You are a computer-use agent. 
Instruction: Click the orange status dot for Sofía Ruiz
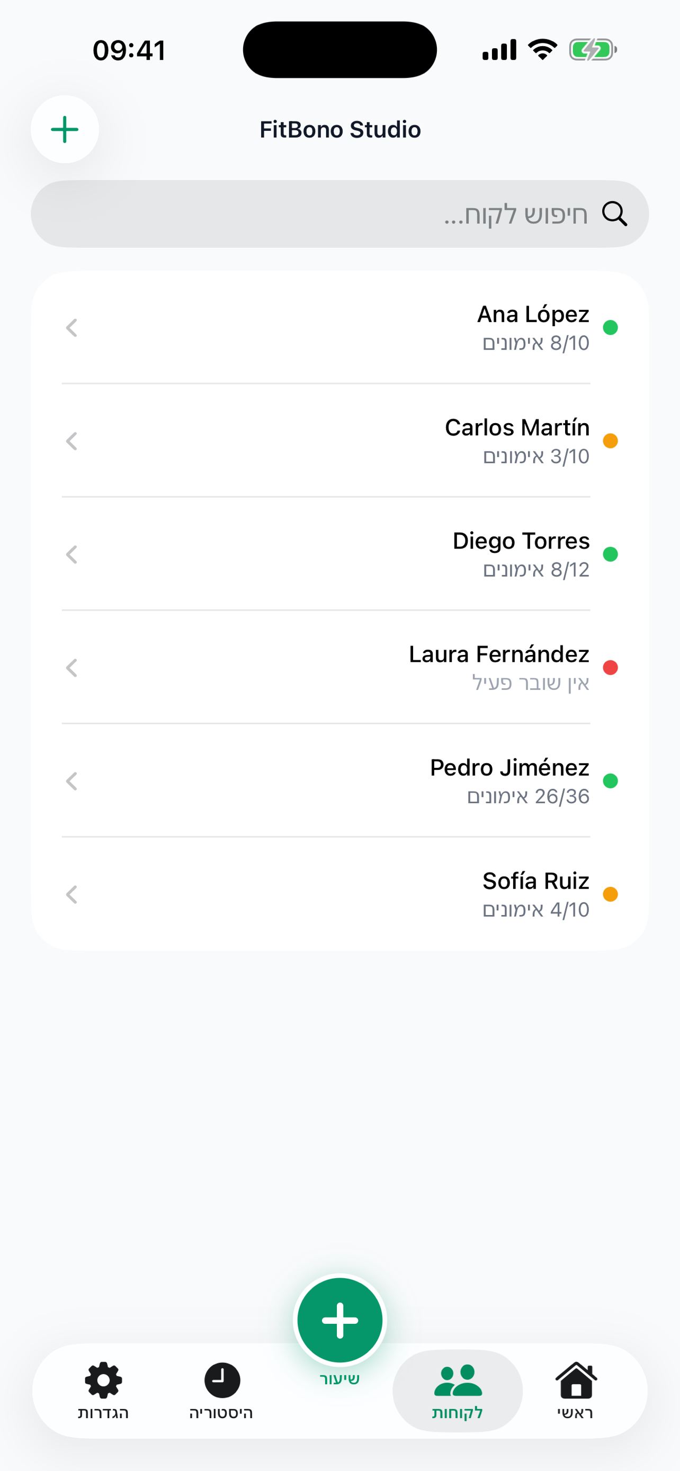tap(610, 894)
